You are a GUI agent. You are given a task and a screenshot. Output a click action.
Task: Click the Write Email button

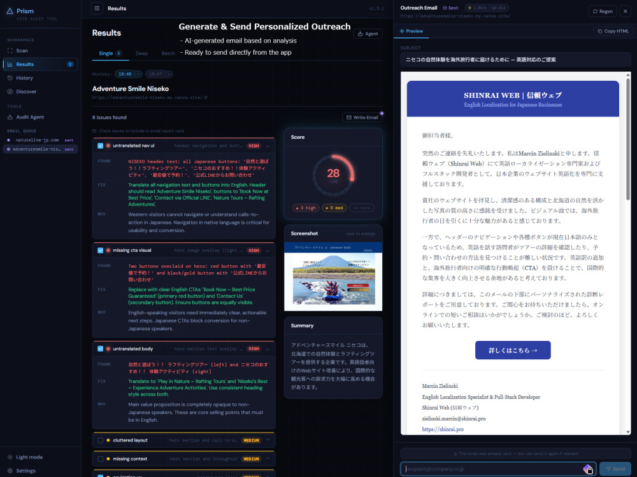[362, 118]
